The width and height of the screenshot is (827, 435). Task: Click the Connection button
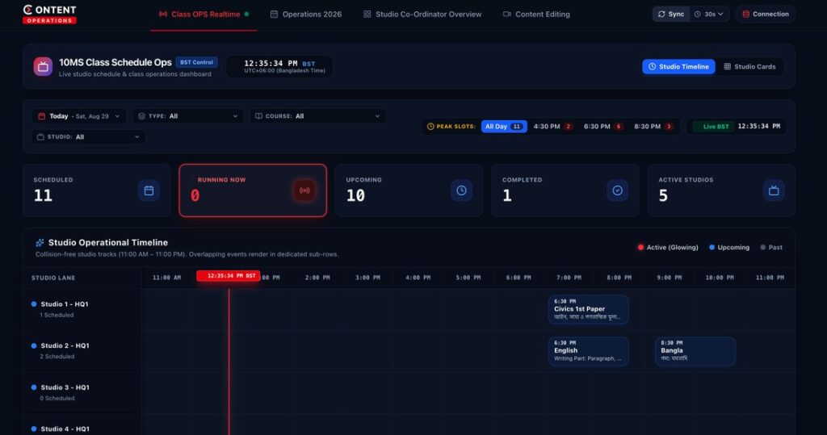[766, 15]
